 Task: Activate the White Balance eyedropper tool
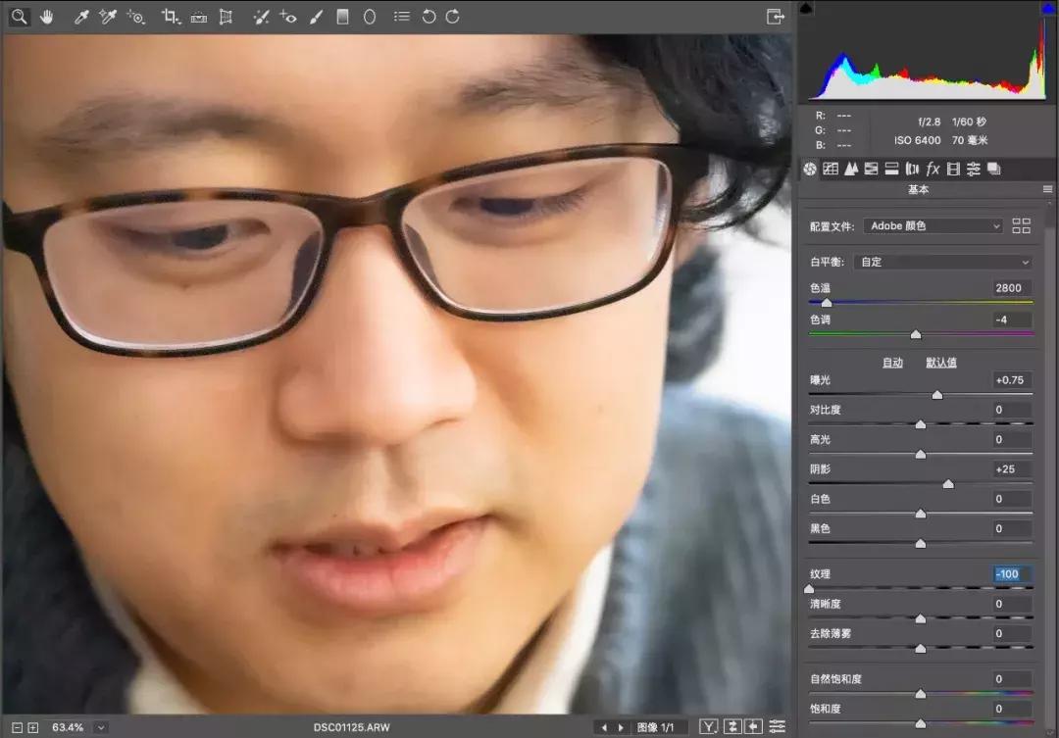tap(81, 17)
